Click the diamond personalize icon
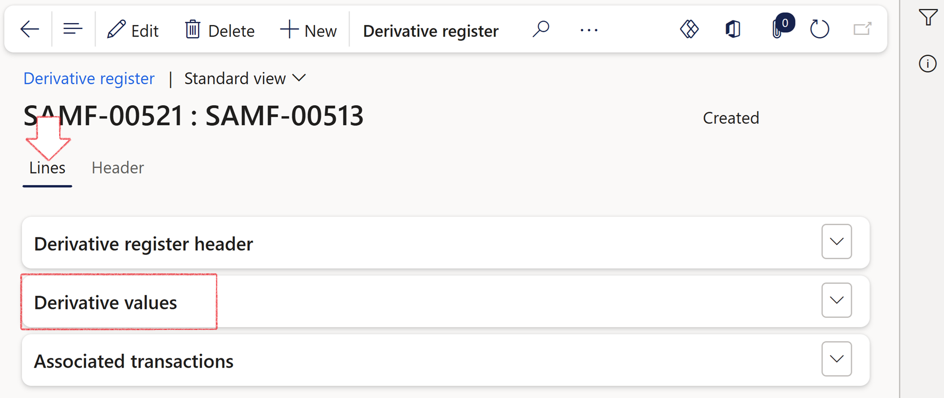 689,30
